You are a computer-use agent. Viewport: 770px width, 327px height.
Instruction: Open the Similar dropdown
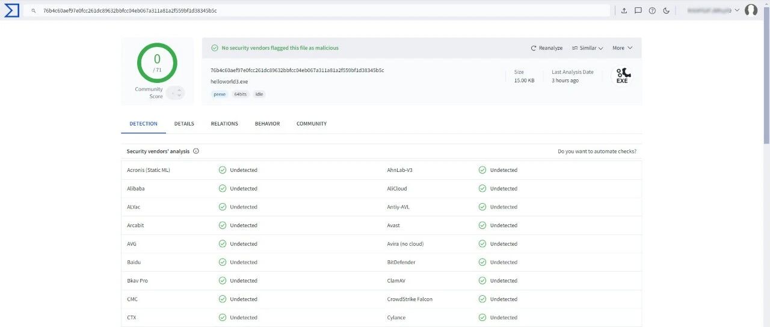pyautogui.click(x=588, y=48)
